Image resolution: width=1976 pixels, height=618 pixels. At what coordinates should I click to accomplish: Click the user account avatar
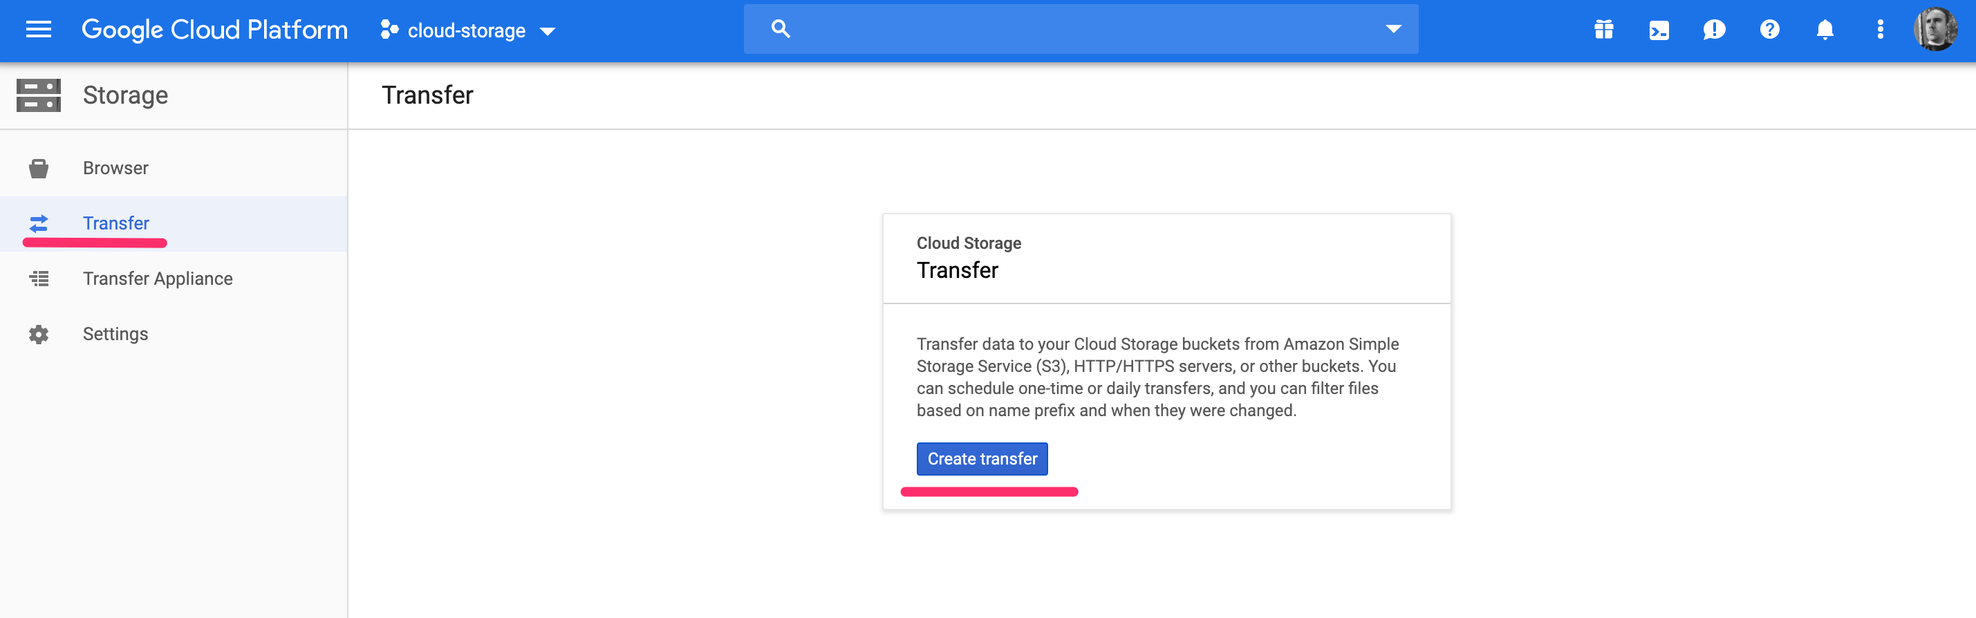coord(1935,30)
